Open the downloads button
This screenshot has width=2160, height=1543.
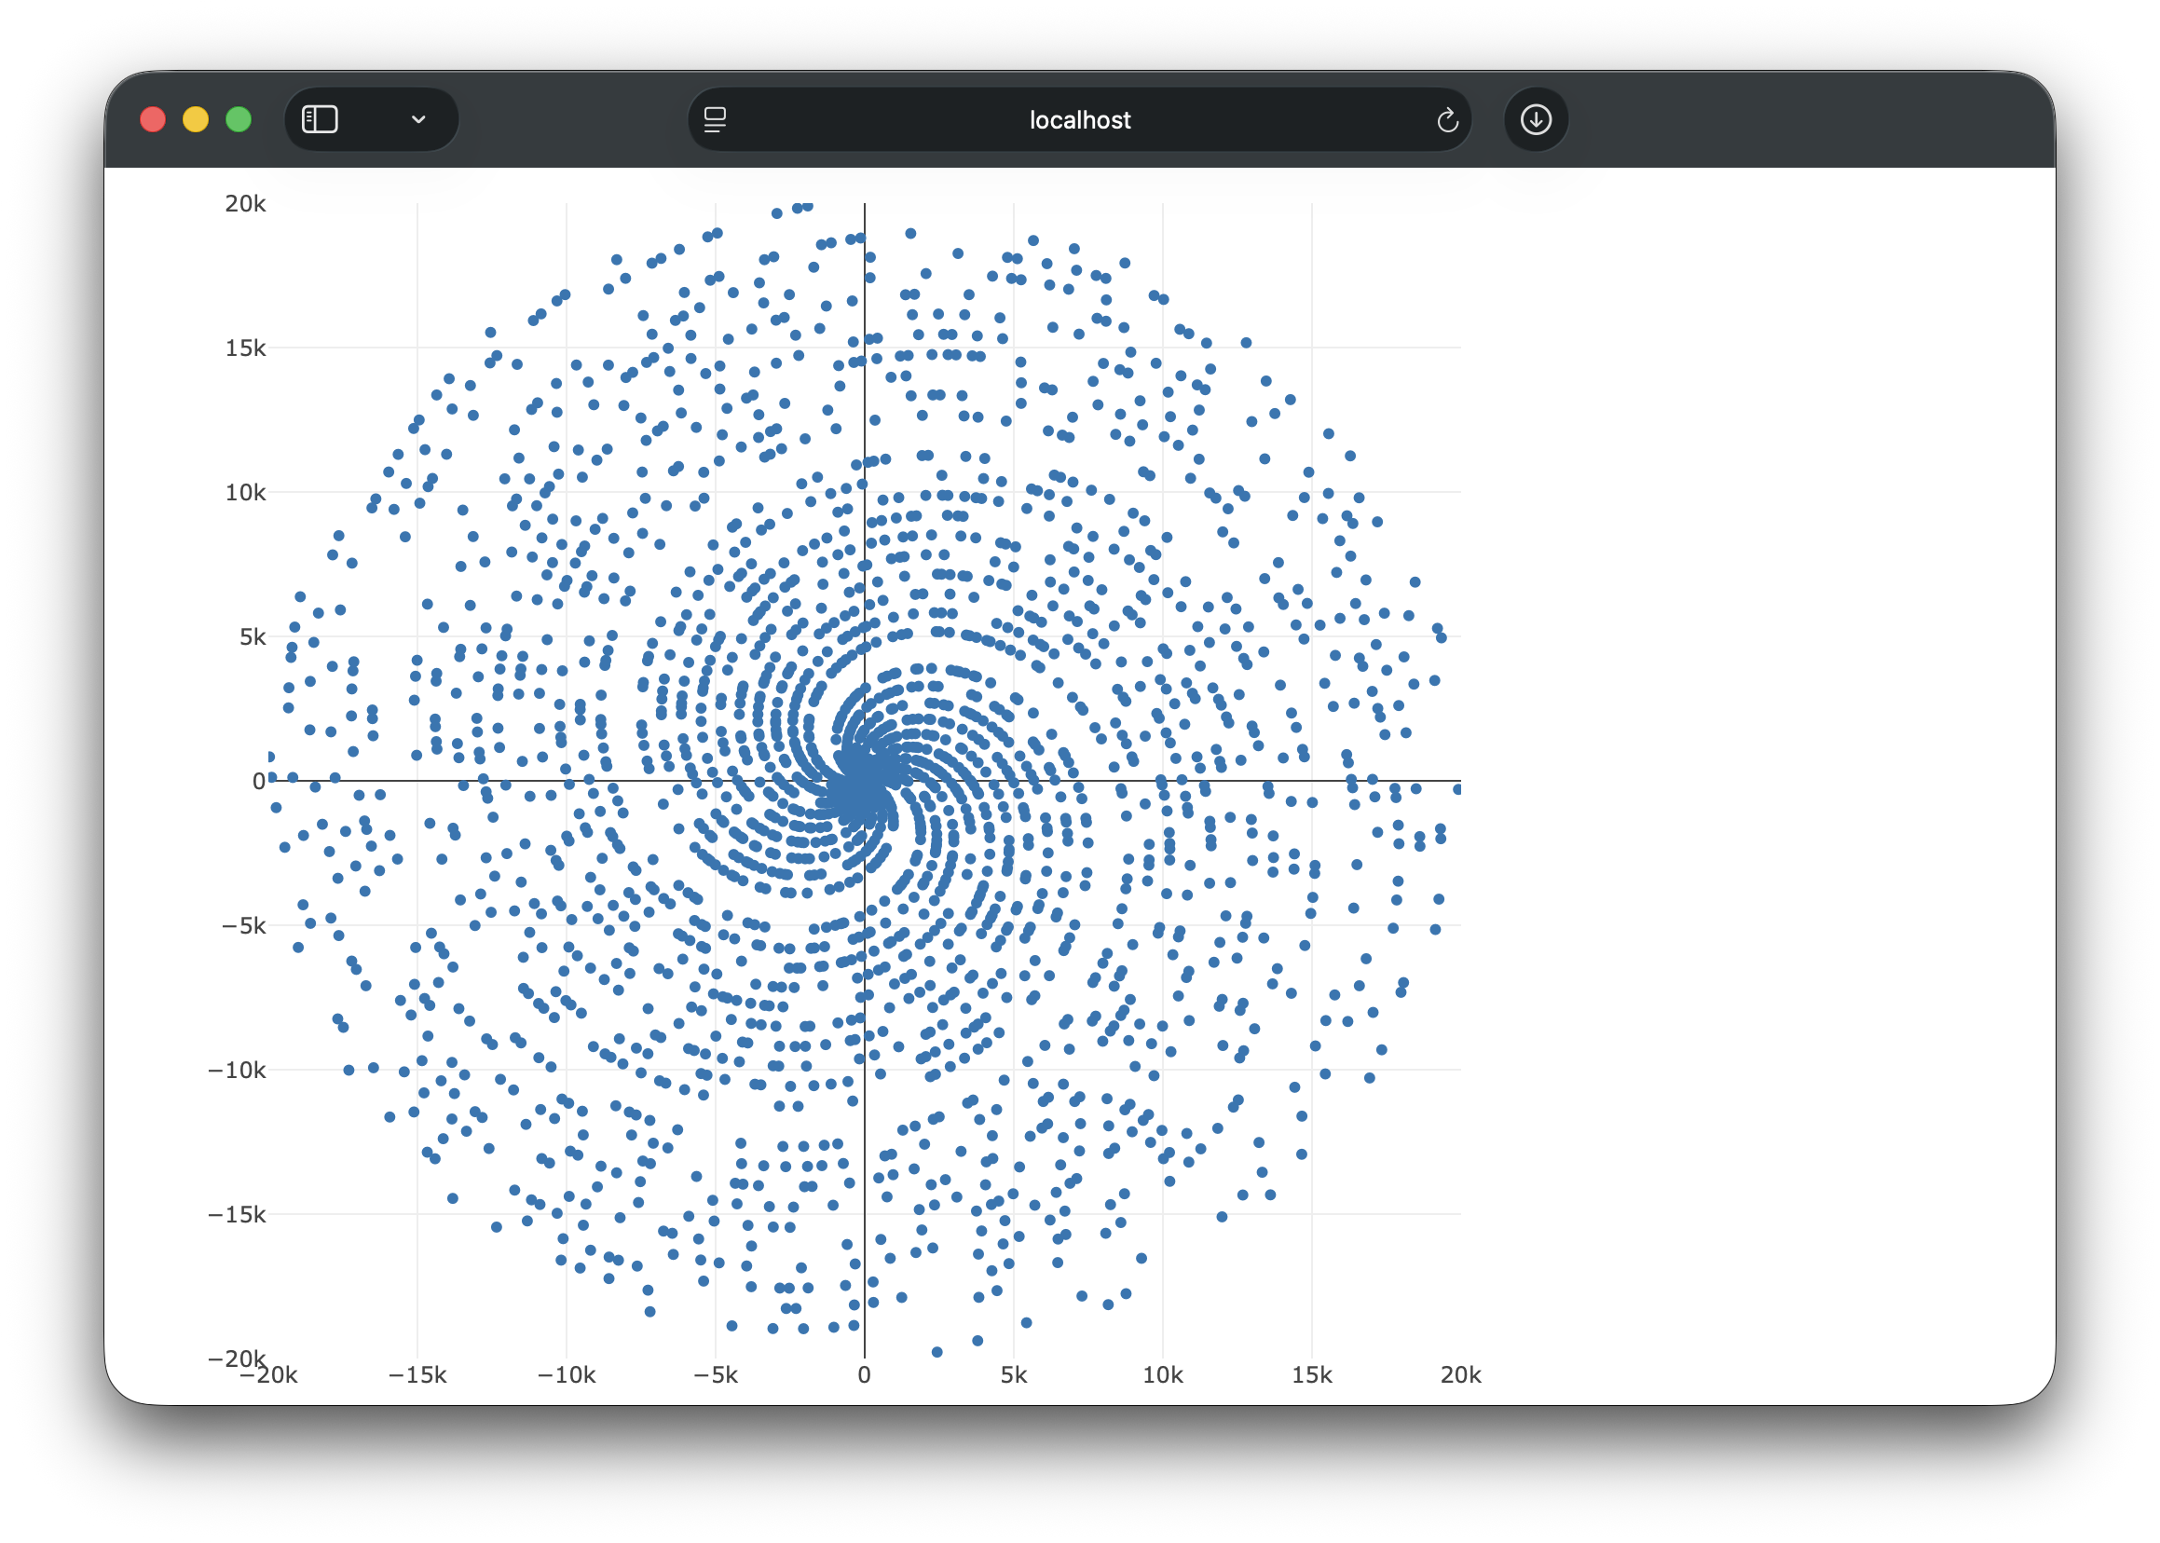click(1536, 119)
